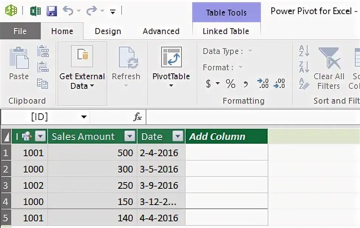Viewport: 360px width, 228px height.
Task: Open currency symbol dropdown arrow
Action: tap(218, 83)
